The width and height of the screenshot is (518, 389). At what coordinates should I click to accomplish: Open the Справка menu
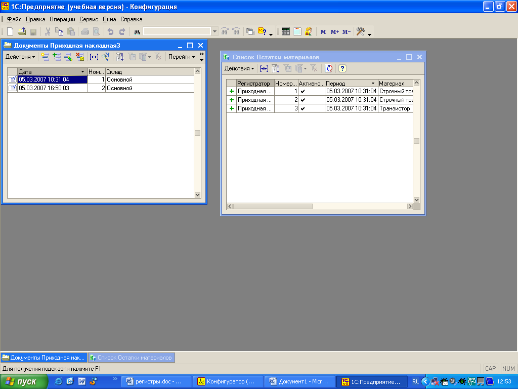tap(131, 19)
